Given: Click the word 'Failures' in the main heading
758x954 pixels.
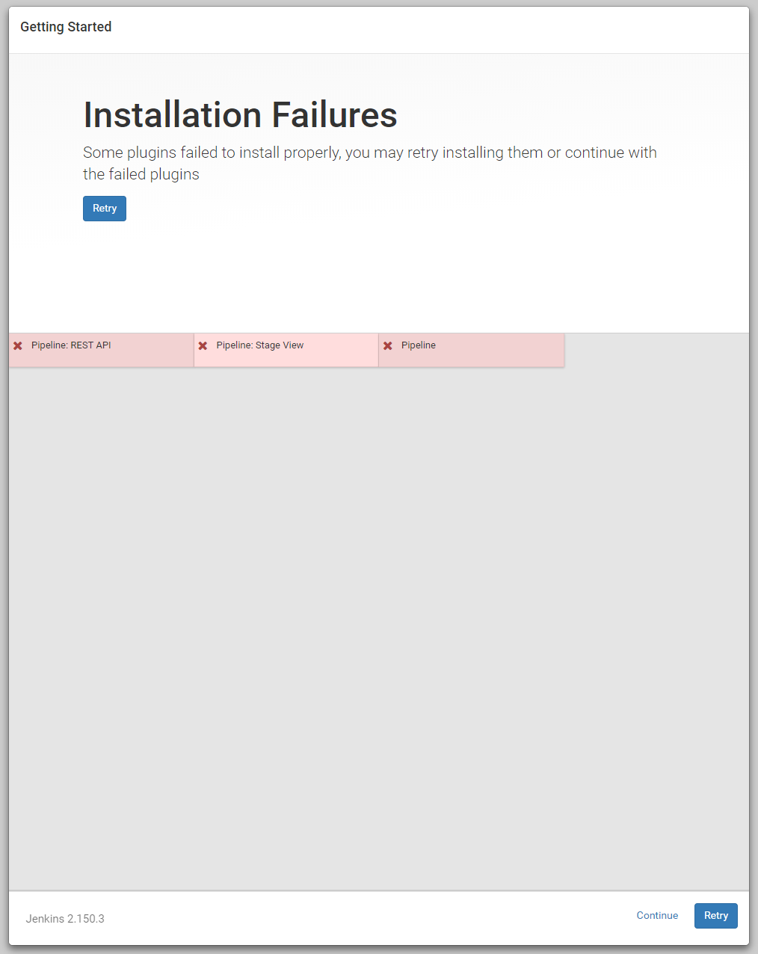Looking at the screenshot, I should pyautogui.click(x=334, y=115).
